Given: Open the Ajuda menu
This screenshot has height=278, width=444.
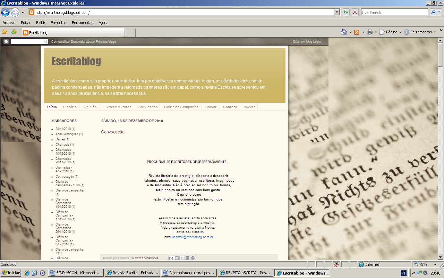Looking at the screenshot, I should 103,23.
